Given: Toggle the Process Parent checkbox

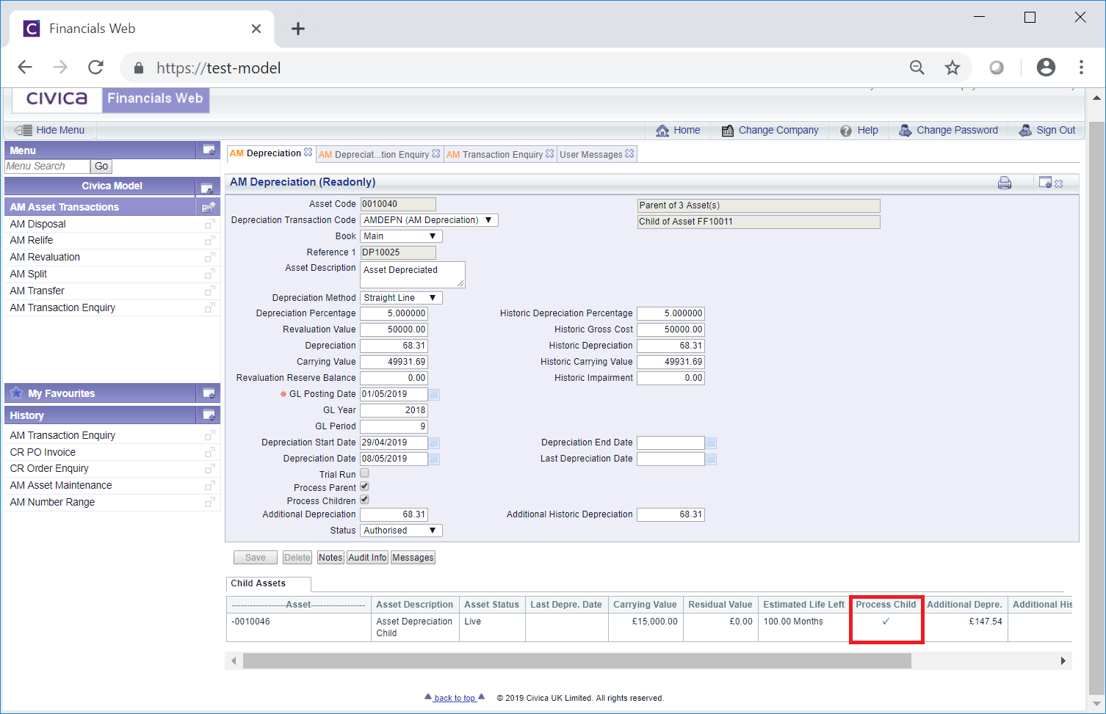Looking at the screenshot, I should (x=364, y=487).
